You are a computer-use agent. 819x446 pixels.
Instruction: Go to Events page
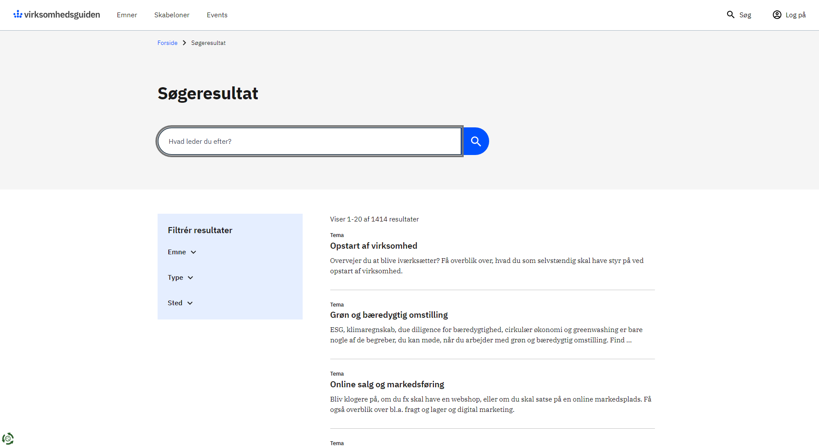coord(217,15)
